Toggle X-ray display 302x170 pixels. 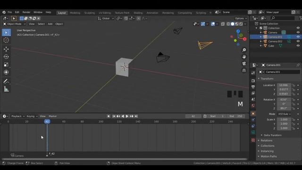[223, 24]
